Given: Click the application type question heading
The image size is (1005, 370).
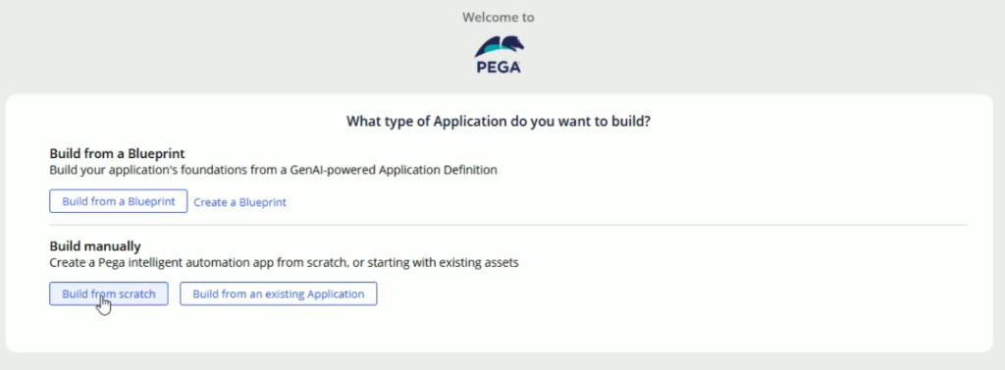Looking at the screenshot, I should point(499,121).
